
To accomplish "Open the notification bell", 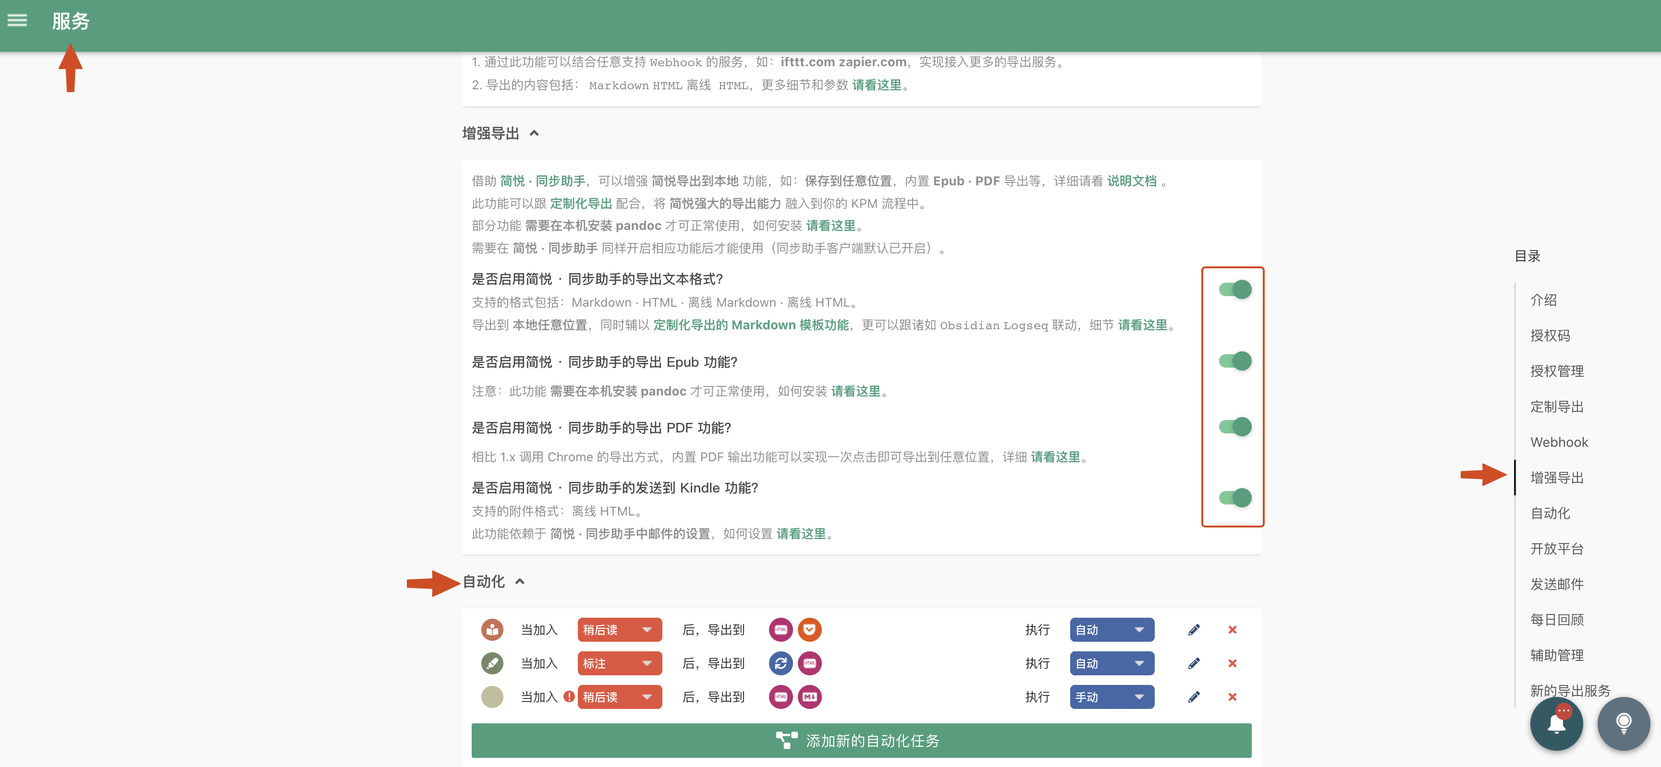I will 1557,724.
